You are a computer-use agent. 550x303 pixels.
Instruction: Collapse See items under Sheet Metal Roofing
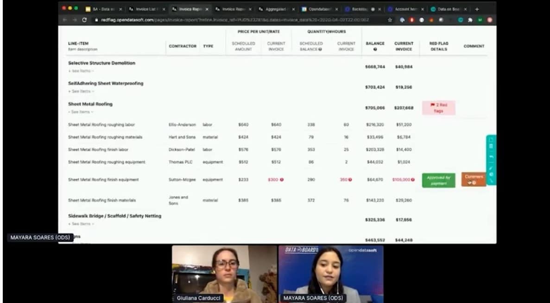point(81,112)
